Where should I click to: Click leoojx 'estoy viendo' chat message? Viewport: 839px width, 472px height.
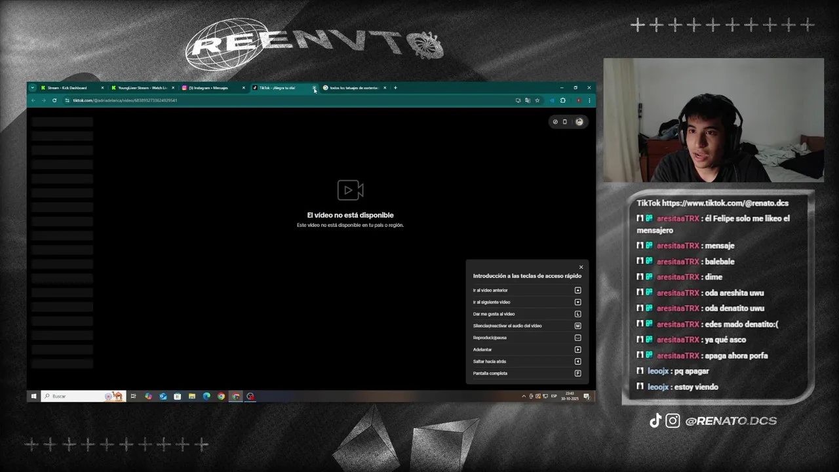(x=678, y=387)
